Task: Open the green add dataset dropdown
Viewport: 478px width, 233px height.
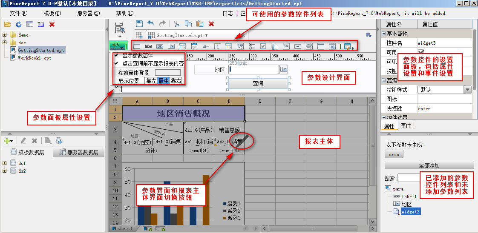Action: click(9, 141)
